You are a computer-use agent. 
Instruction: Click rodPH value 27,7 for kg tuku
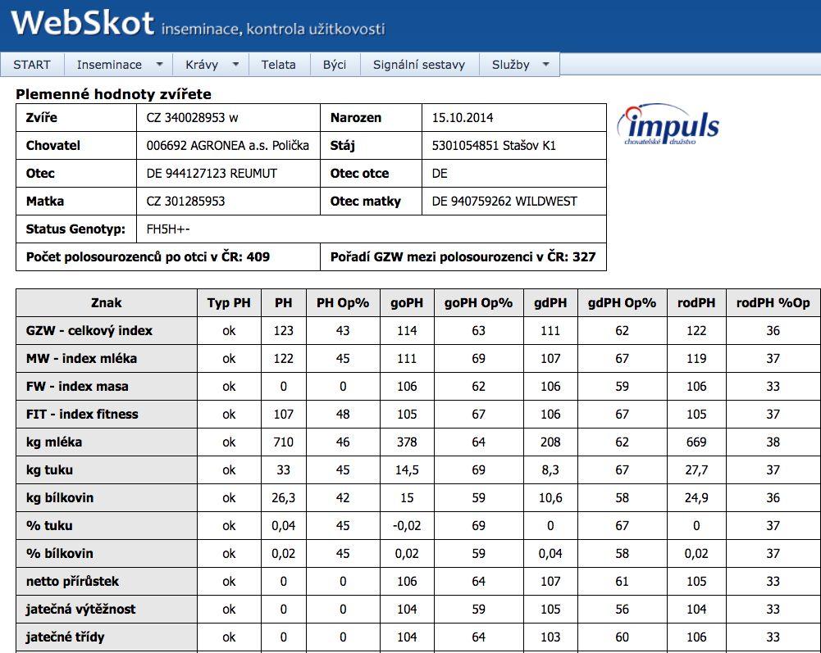click(696, 469)
